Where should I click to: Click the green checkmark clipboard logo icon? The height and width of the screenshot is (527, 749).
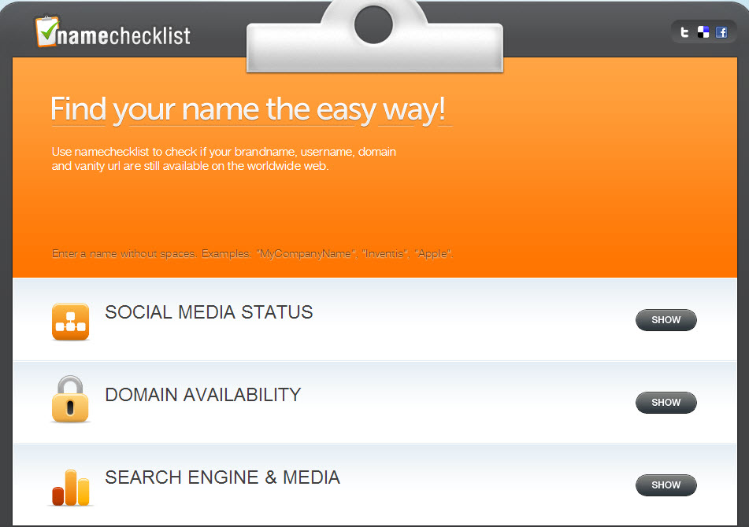coord(46,31)
